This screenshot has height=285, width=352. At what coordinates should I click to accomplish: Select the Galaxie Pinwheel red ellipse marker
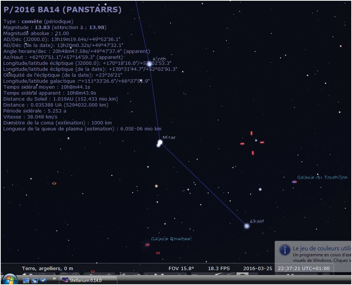point(148,245)
